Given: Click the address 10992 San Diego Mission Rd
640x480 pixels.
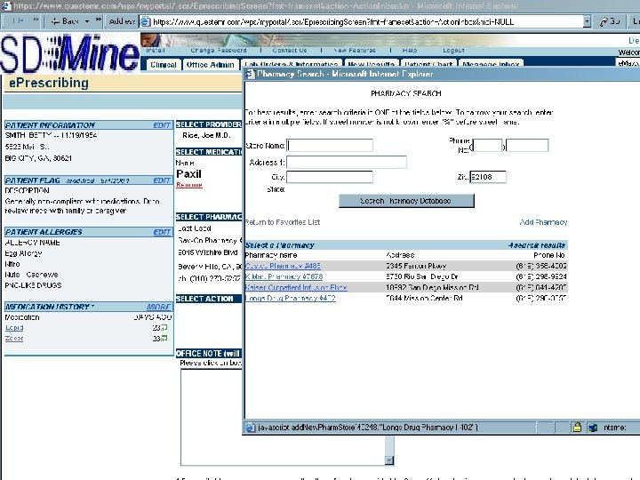Looking at the screenshot, I should (432, 287).
